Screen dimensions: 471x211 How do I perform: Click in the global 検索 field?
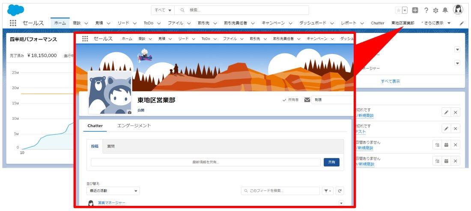[x=241, y=10]
